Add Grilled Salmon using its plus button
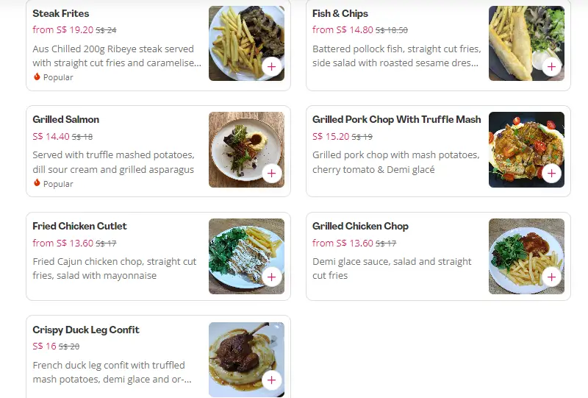588x398 pixels. tap(272, 174)
